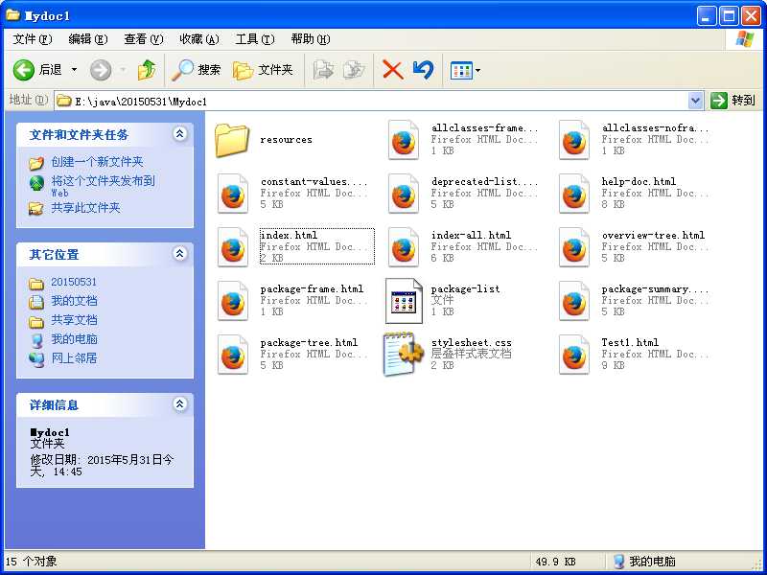Go to the 20150531 folder link
767x575 pixels.
pyautogui.click(x=74, y=282)
